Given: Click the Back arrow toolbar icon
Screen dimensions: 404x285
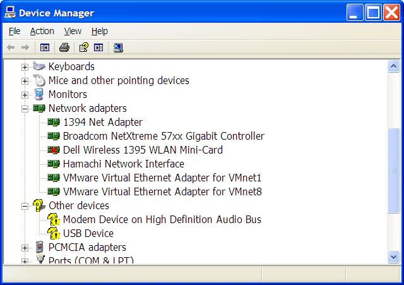Looking at the screenshot, I should pyautogui.click(x=11, y=47).
